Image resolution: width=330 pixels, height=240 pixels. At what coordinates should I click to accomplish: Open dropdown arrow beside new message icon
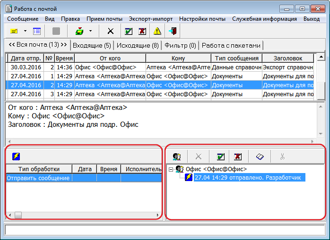tap(25, 31)
